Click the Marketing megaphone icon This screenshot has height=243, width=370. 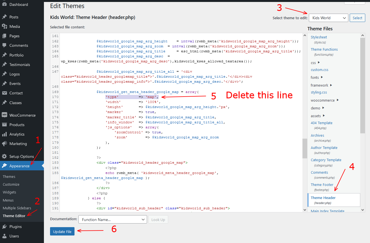4,144
